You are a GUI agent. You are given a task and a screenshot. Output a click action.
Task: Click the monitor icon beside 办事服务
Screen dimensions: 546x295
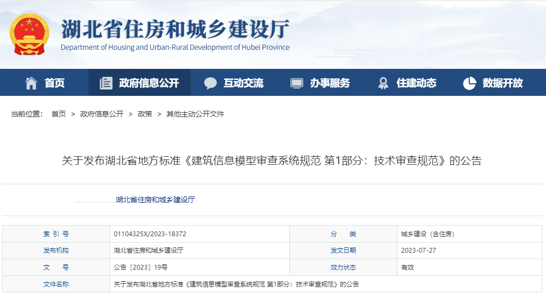point(297,83)
